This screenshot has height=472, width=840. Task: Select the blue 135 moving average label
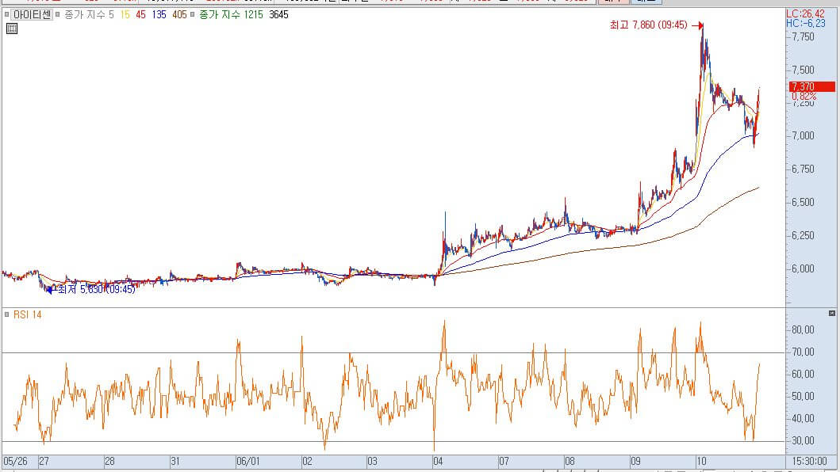click(x=159, y=14)
